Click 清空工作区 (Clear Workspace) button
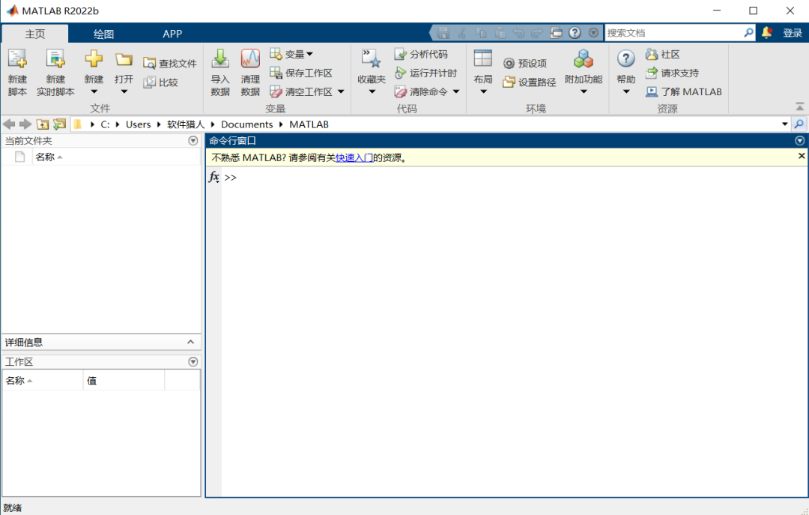 [302, 91]
